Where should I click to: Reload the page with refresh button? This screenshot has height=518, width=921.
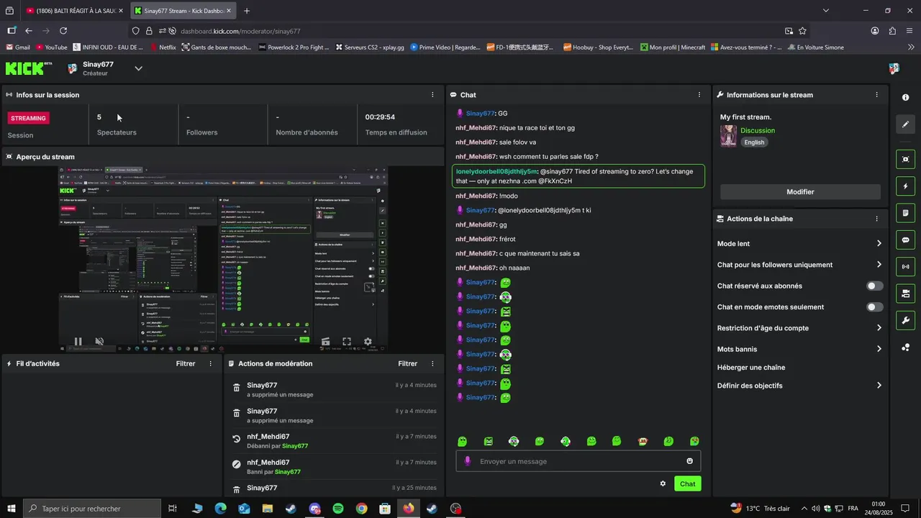[63, 31]
